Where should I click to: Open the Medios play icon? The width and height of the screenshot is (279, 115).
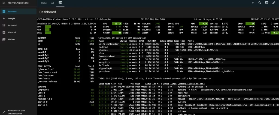click(x=4, y=39)
